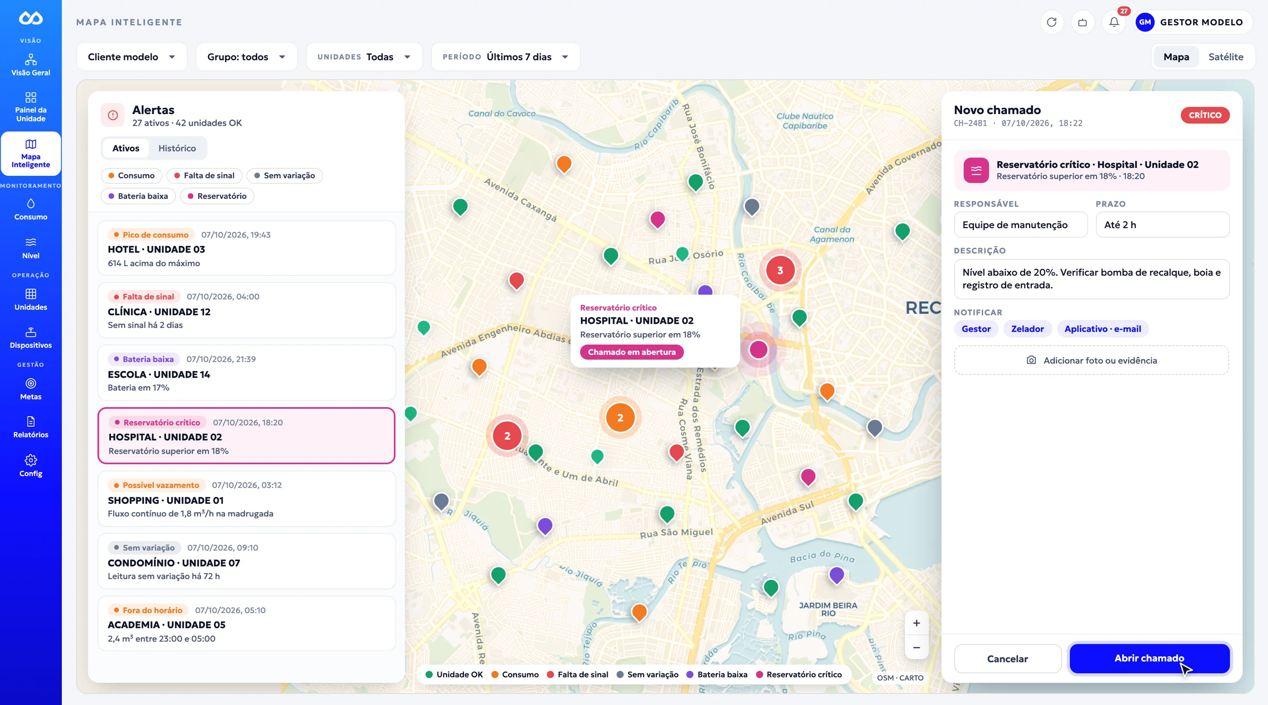Zoom in the map with plus
Image resolution: width=1268 pixels, height=705 pixels.
tap(917, 623)
